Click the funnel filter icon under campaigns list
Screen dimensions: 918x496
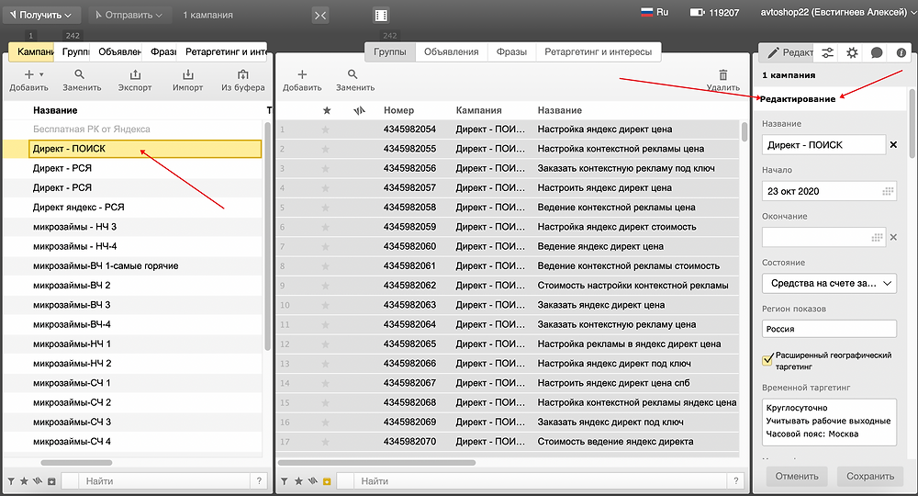(x=11, y=480)
